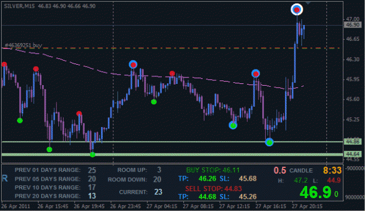365x211 pixels.
Task: Click the chart shift triangle on the top edge
Action: [x=308, y=3]
